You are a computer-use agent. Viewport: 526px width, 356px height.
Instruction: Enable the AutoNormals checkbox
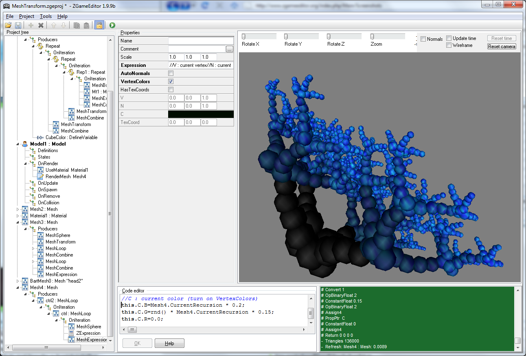pyautogui.click(x=171, y=73)
